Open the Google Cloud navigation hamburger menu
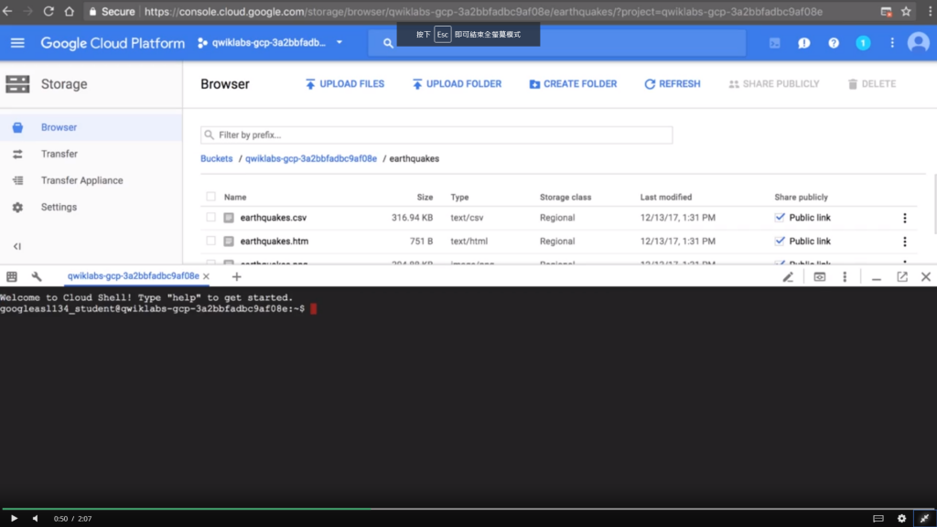The width and height of the screenshot is (937, 527). tap(17, 43)
